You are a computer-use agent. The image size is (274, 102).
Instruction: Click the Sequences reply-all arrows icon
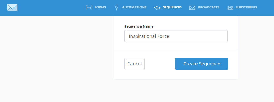(x=157, y=8)
